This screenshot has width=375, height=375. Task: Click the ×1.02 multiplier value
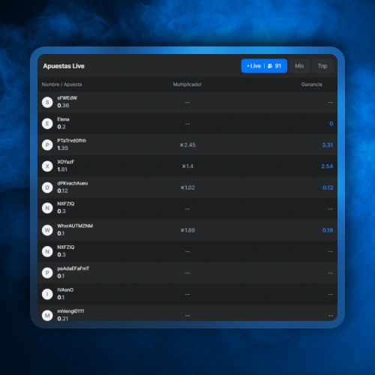[x=187, y=187]
